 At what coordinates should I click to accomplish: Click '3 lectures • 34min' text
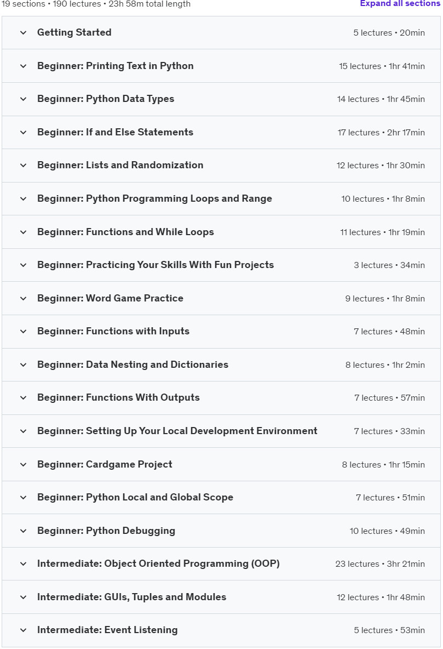389,265
